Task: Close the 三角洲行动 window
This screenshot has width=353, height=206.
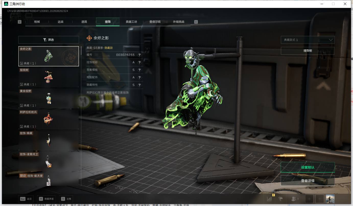Action: point(345,4)
